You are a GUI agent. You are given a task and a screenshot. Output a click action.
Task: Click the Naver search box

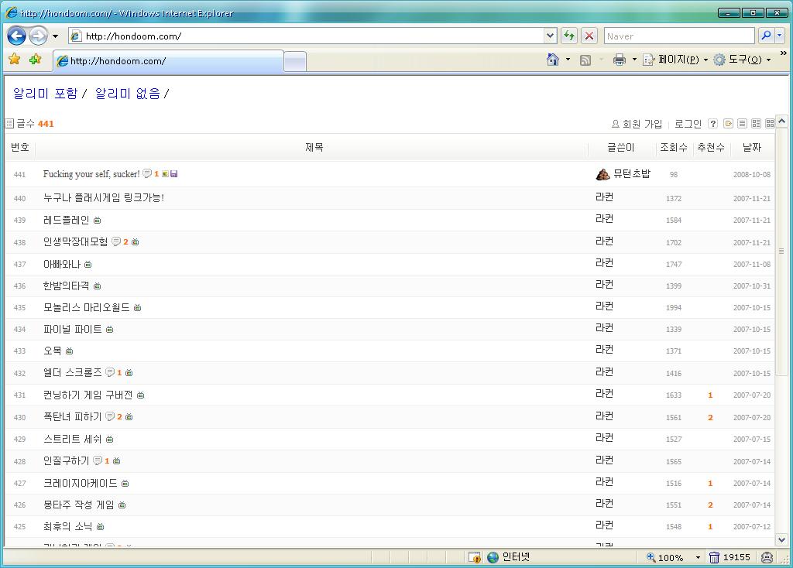679,36
